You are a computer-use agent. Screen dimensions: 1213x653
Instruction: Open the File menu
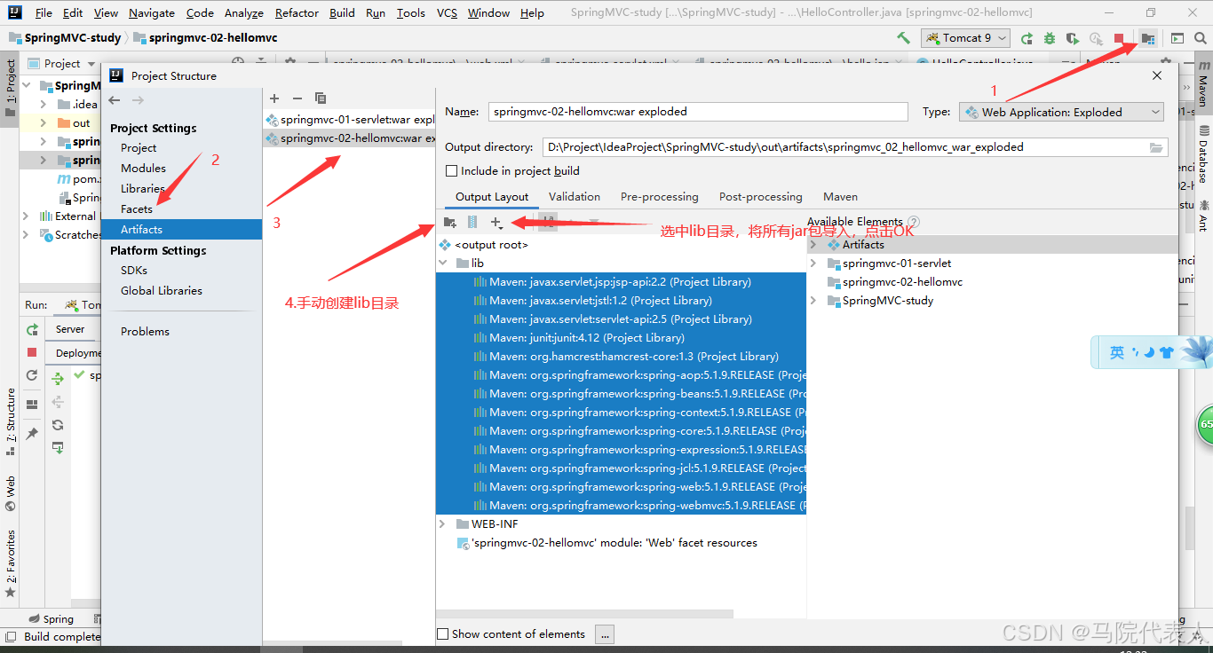[44, 13]
